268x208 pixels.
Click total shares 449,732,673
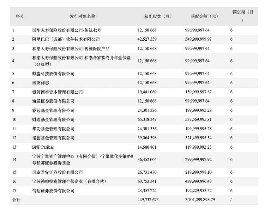pos(148,200)
